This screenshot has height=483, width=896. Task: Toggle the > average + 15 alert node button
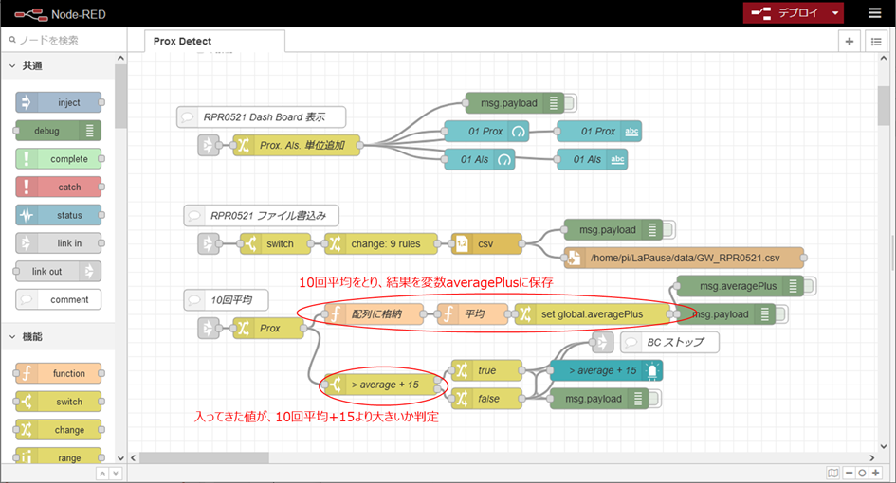[669, 370]
